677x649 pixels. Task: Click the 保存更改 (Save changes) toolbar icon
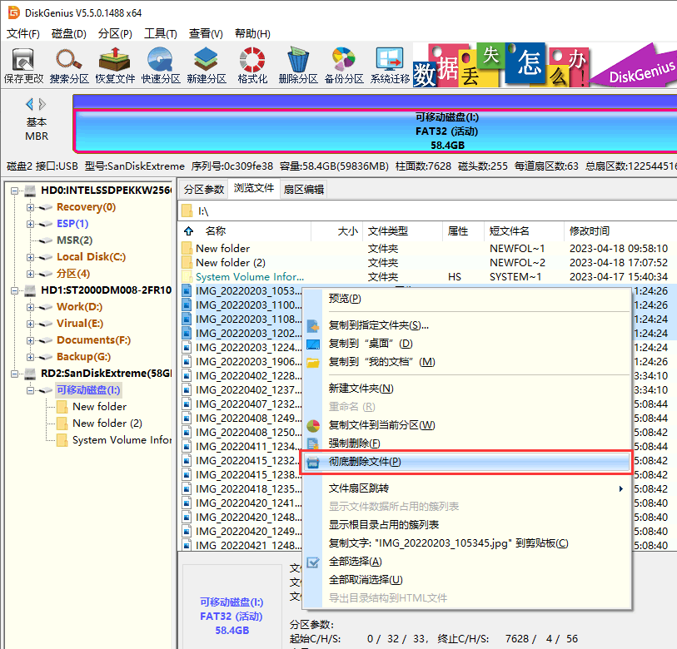coord(23,65)
